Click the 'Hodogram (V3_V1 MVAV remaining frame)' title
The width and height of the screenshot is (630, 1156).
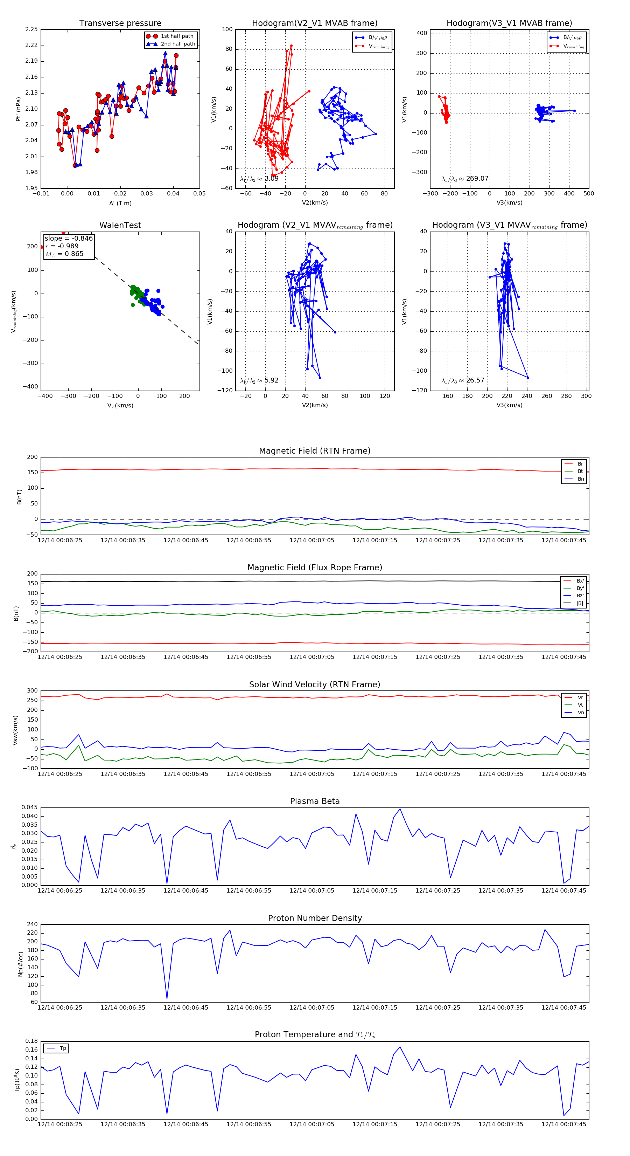(509, 225)
